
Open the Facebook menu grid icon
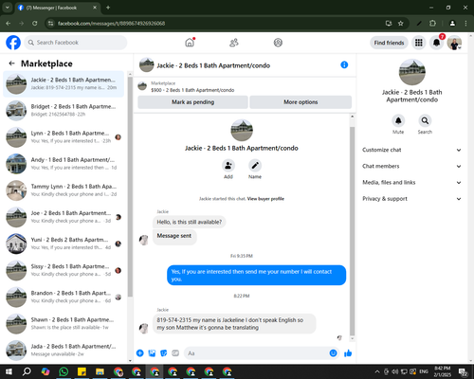tap(419, 43)
